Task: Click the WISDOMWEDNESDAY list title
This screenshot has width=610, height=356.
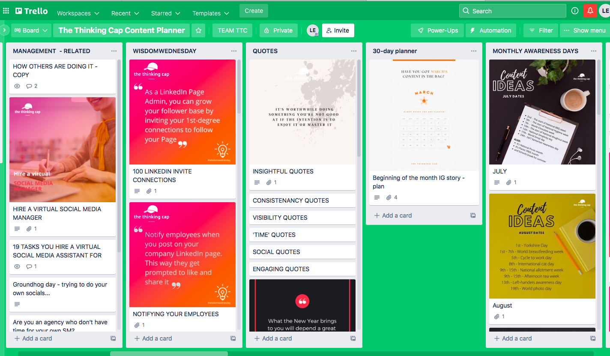Action: 164,51
